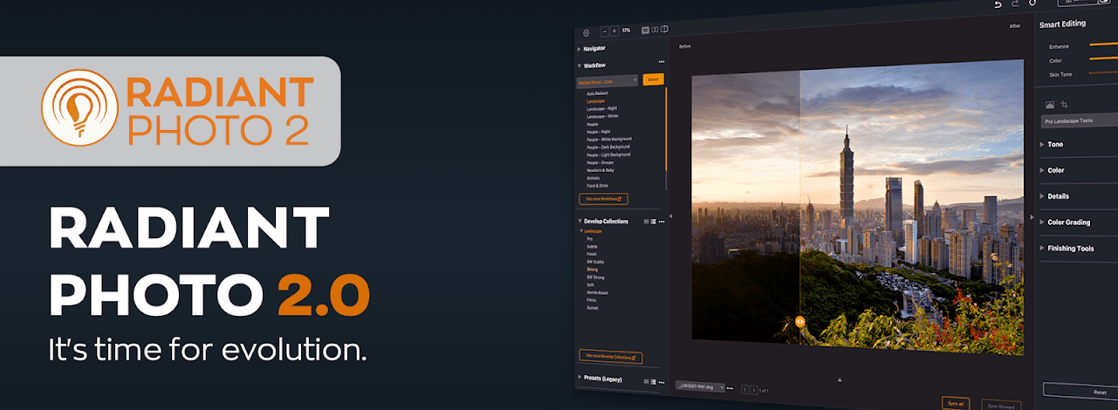Click Get more Workflows button
This screenshot has width=1118, height=410.
coord(603,199)
